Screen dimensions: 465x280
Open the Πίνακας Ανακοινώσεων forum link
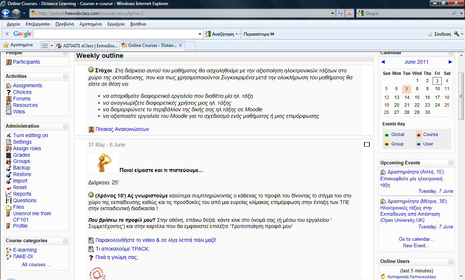pyautogui.click(x=122, y=129)
